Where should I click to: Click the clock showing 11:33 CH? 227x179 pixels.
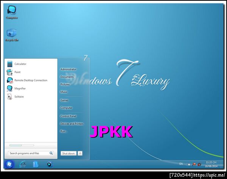(x=211, y=162)
